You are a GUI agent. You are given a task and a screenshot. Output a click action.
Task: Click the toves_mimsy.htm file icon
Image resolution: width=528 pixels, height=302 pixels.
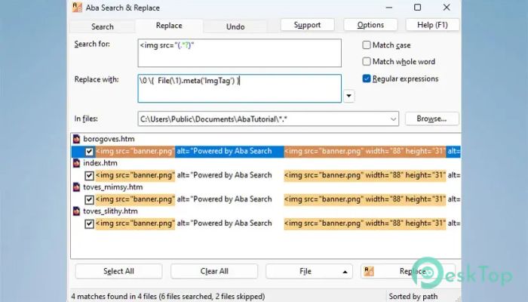tap(76, 187)
